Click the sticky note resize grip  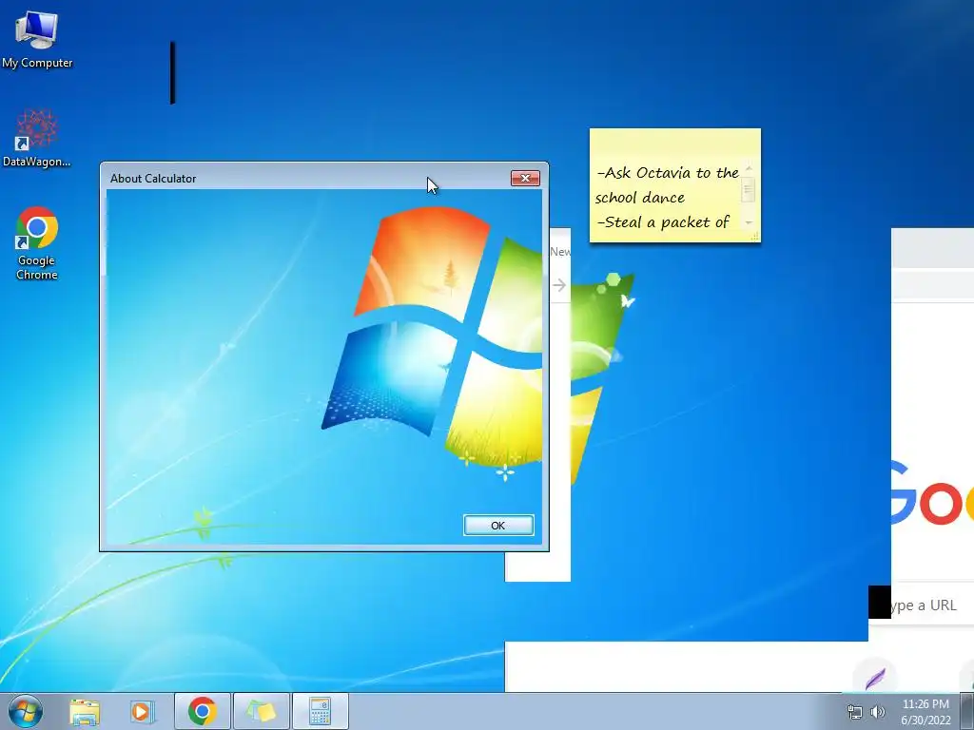tap(754, 237)
